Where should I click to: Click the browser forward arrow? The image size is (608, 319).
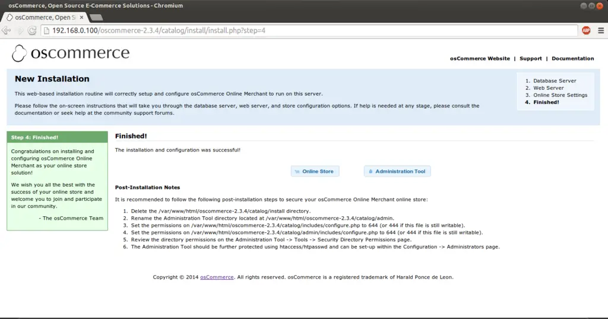point(20,31)
